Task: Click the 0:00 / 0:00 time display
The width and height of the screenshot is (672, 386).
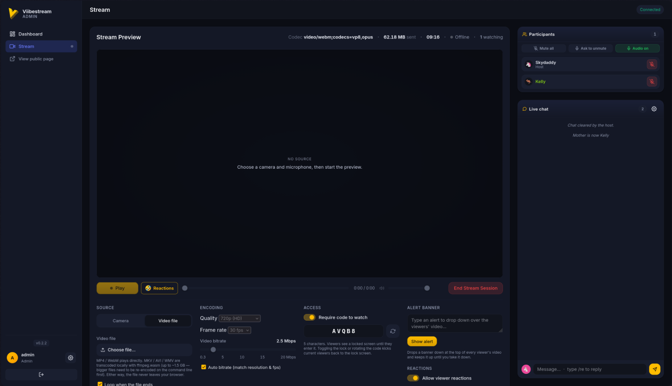Action: (364, 288)
